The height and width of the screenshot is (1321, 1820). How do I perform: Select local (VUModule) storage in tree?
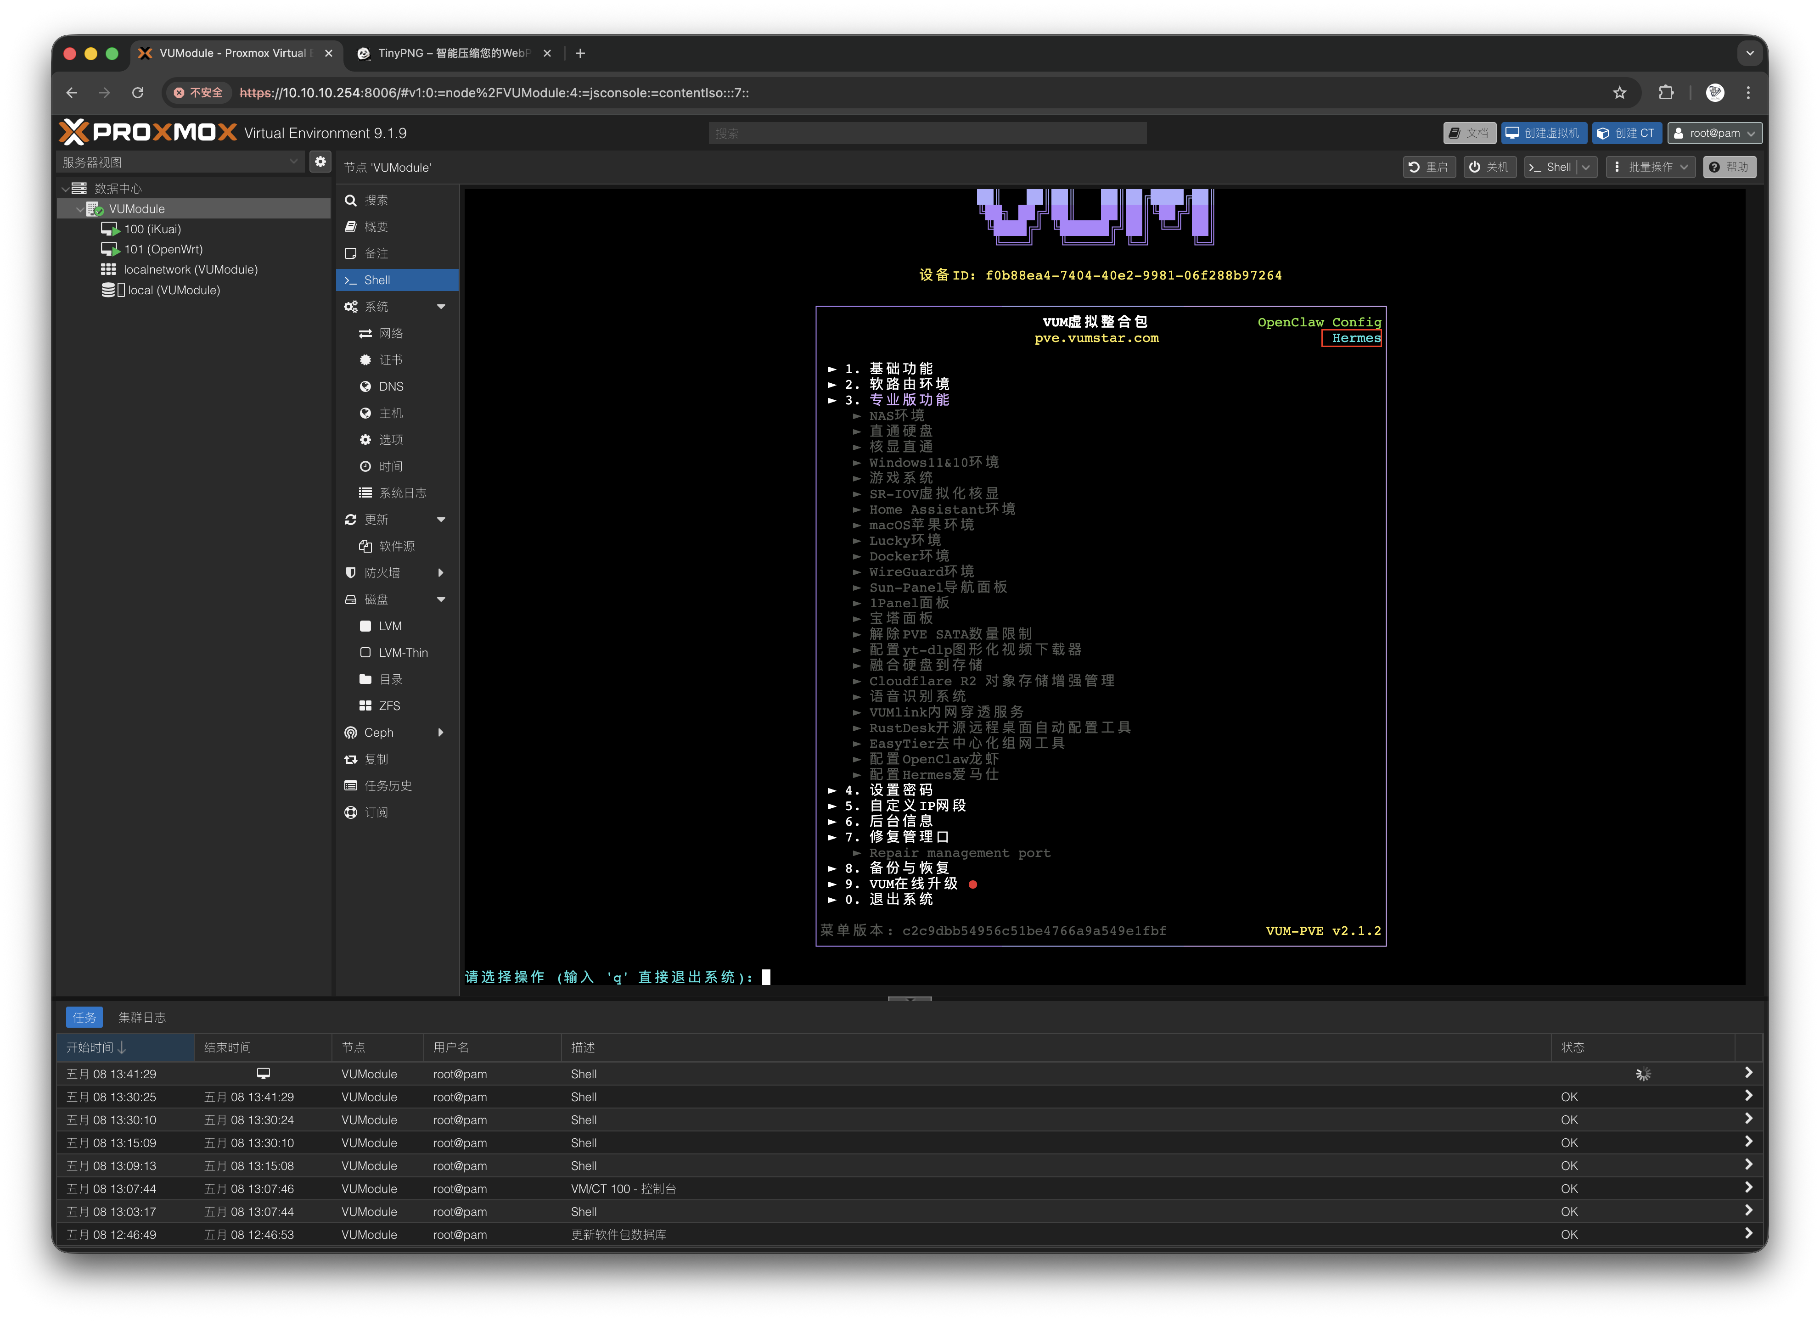(174, 291)
